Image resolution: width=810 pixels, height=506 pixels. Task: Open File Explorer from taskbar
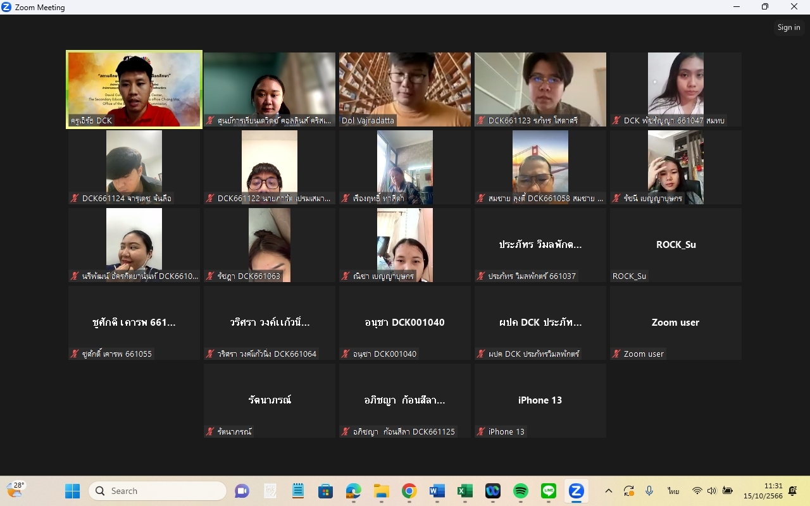(381, 491)
